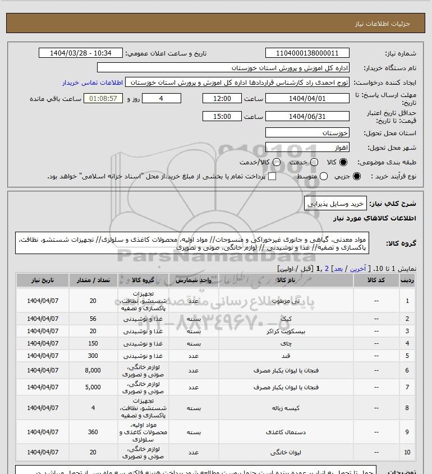Screen dimensions: 432x474
Task: Click the چای item name
Action: tap(286, 343)
